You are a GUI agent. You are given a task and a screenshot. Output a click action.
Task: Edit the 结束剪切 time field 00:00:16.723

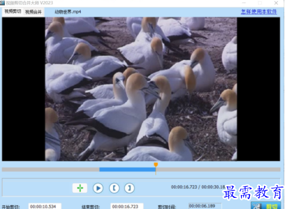(127, 206)
